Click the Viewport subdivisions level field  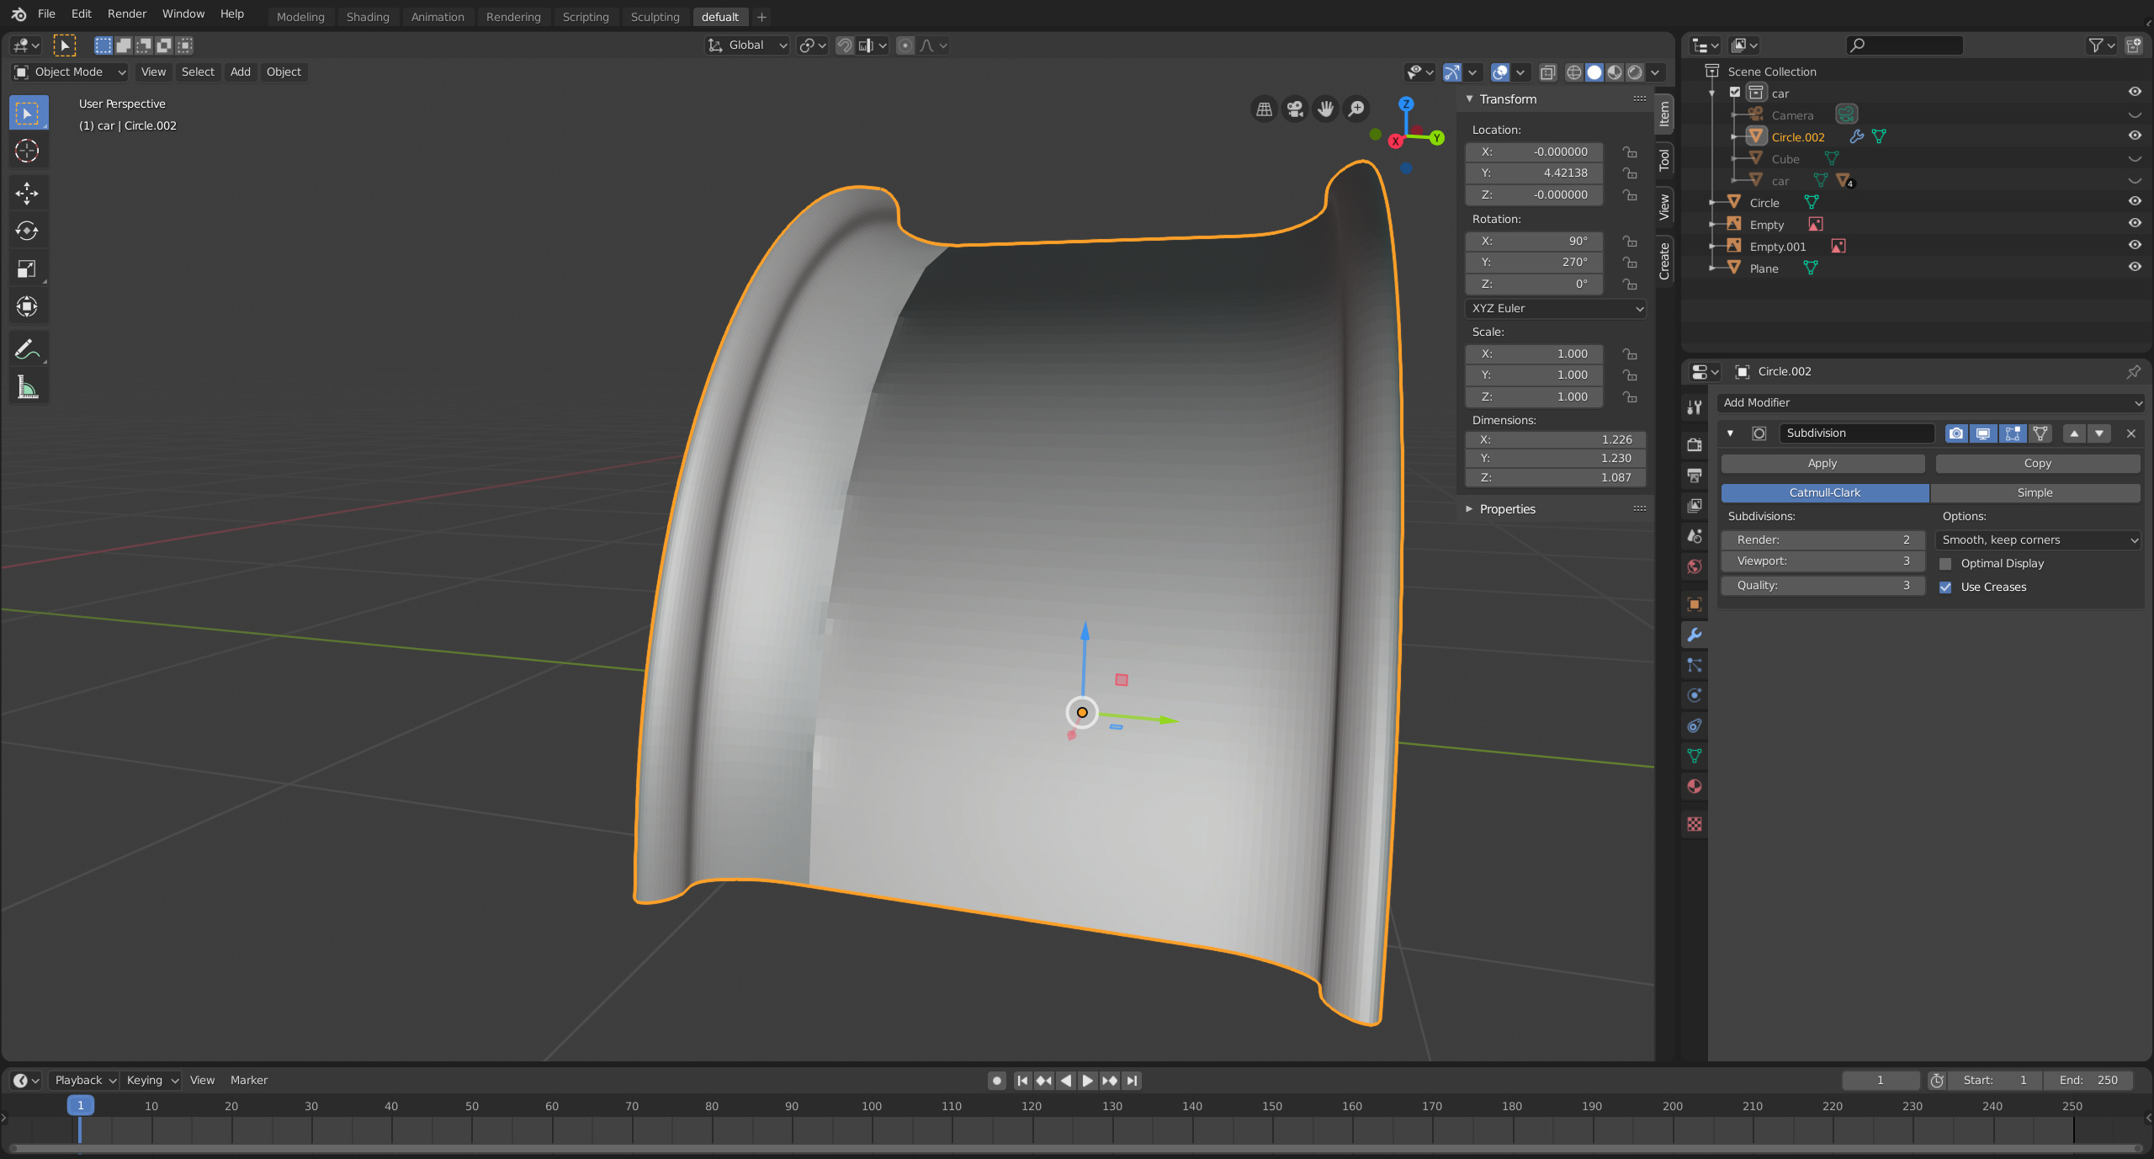1822,561
